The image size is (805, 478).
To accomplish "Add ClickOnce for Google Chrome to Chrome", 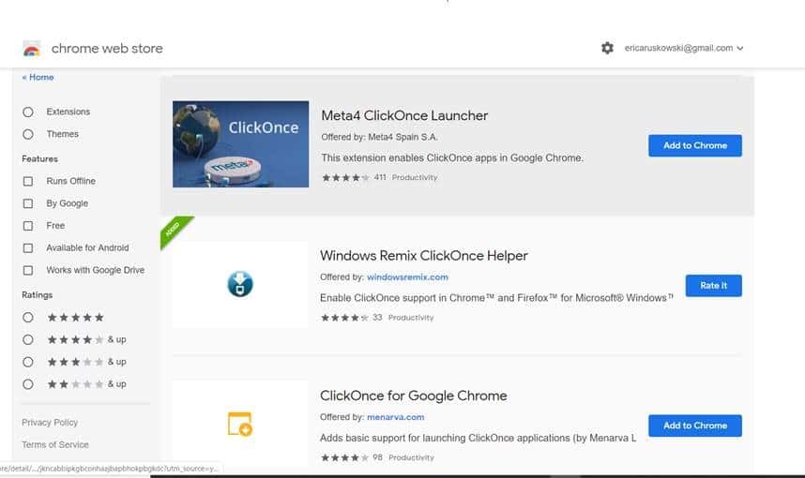I will (x=695, y=426).
